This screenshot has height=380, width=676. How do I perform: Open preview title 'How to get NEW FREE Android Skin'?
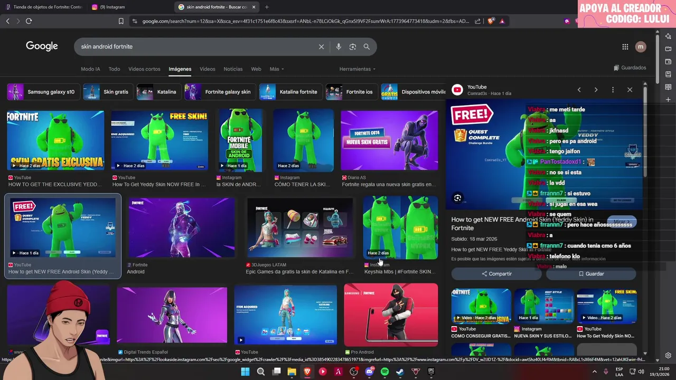pos(522,224)
